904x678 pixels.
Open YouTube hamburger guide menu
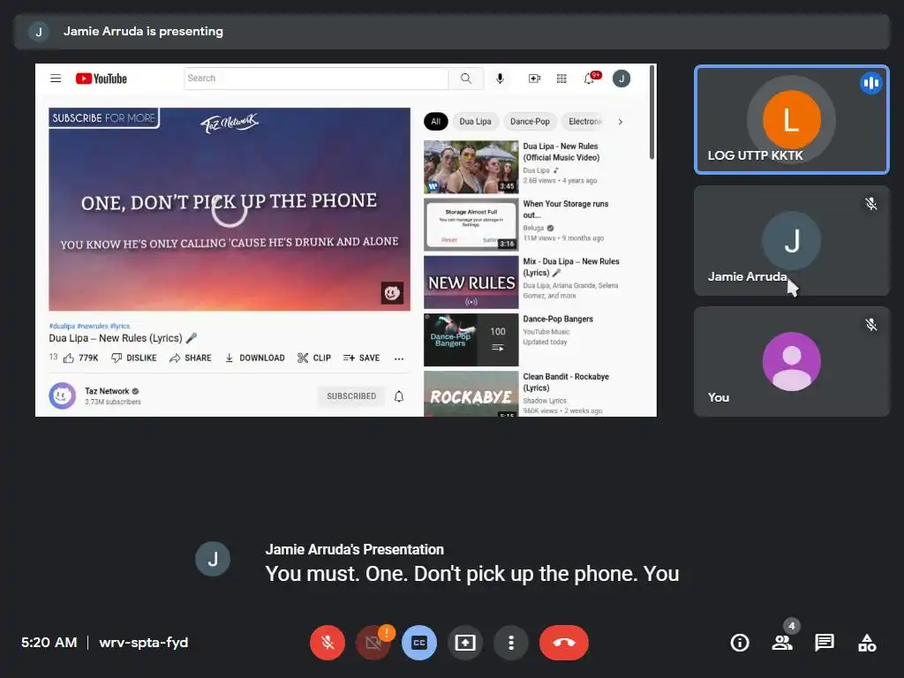point(56,79)
